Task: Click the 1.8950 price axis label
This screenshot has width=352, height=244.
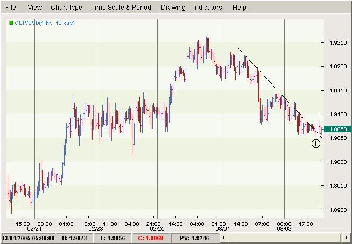Action: pyautogui.click(x=338, y=186)
